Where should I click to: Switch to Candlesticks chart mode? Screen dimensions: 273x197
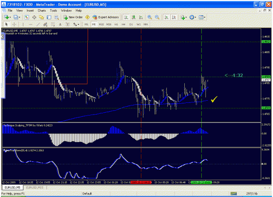click(134, 17)
